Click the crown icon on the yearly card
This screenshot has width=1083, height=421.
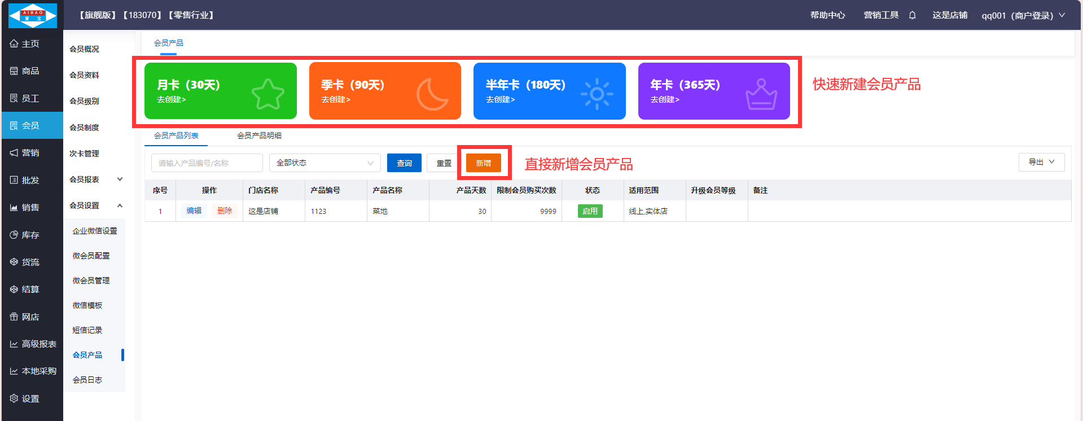(x=761, y=94)
